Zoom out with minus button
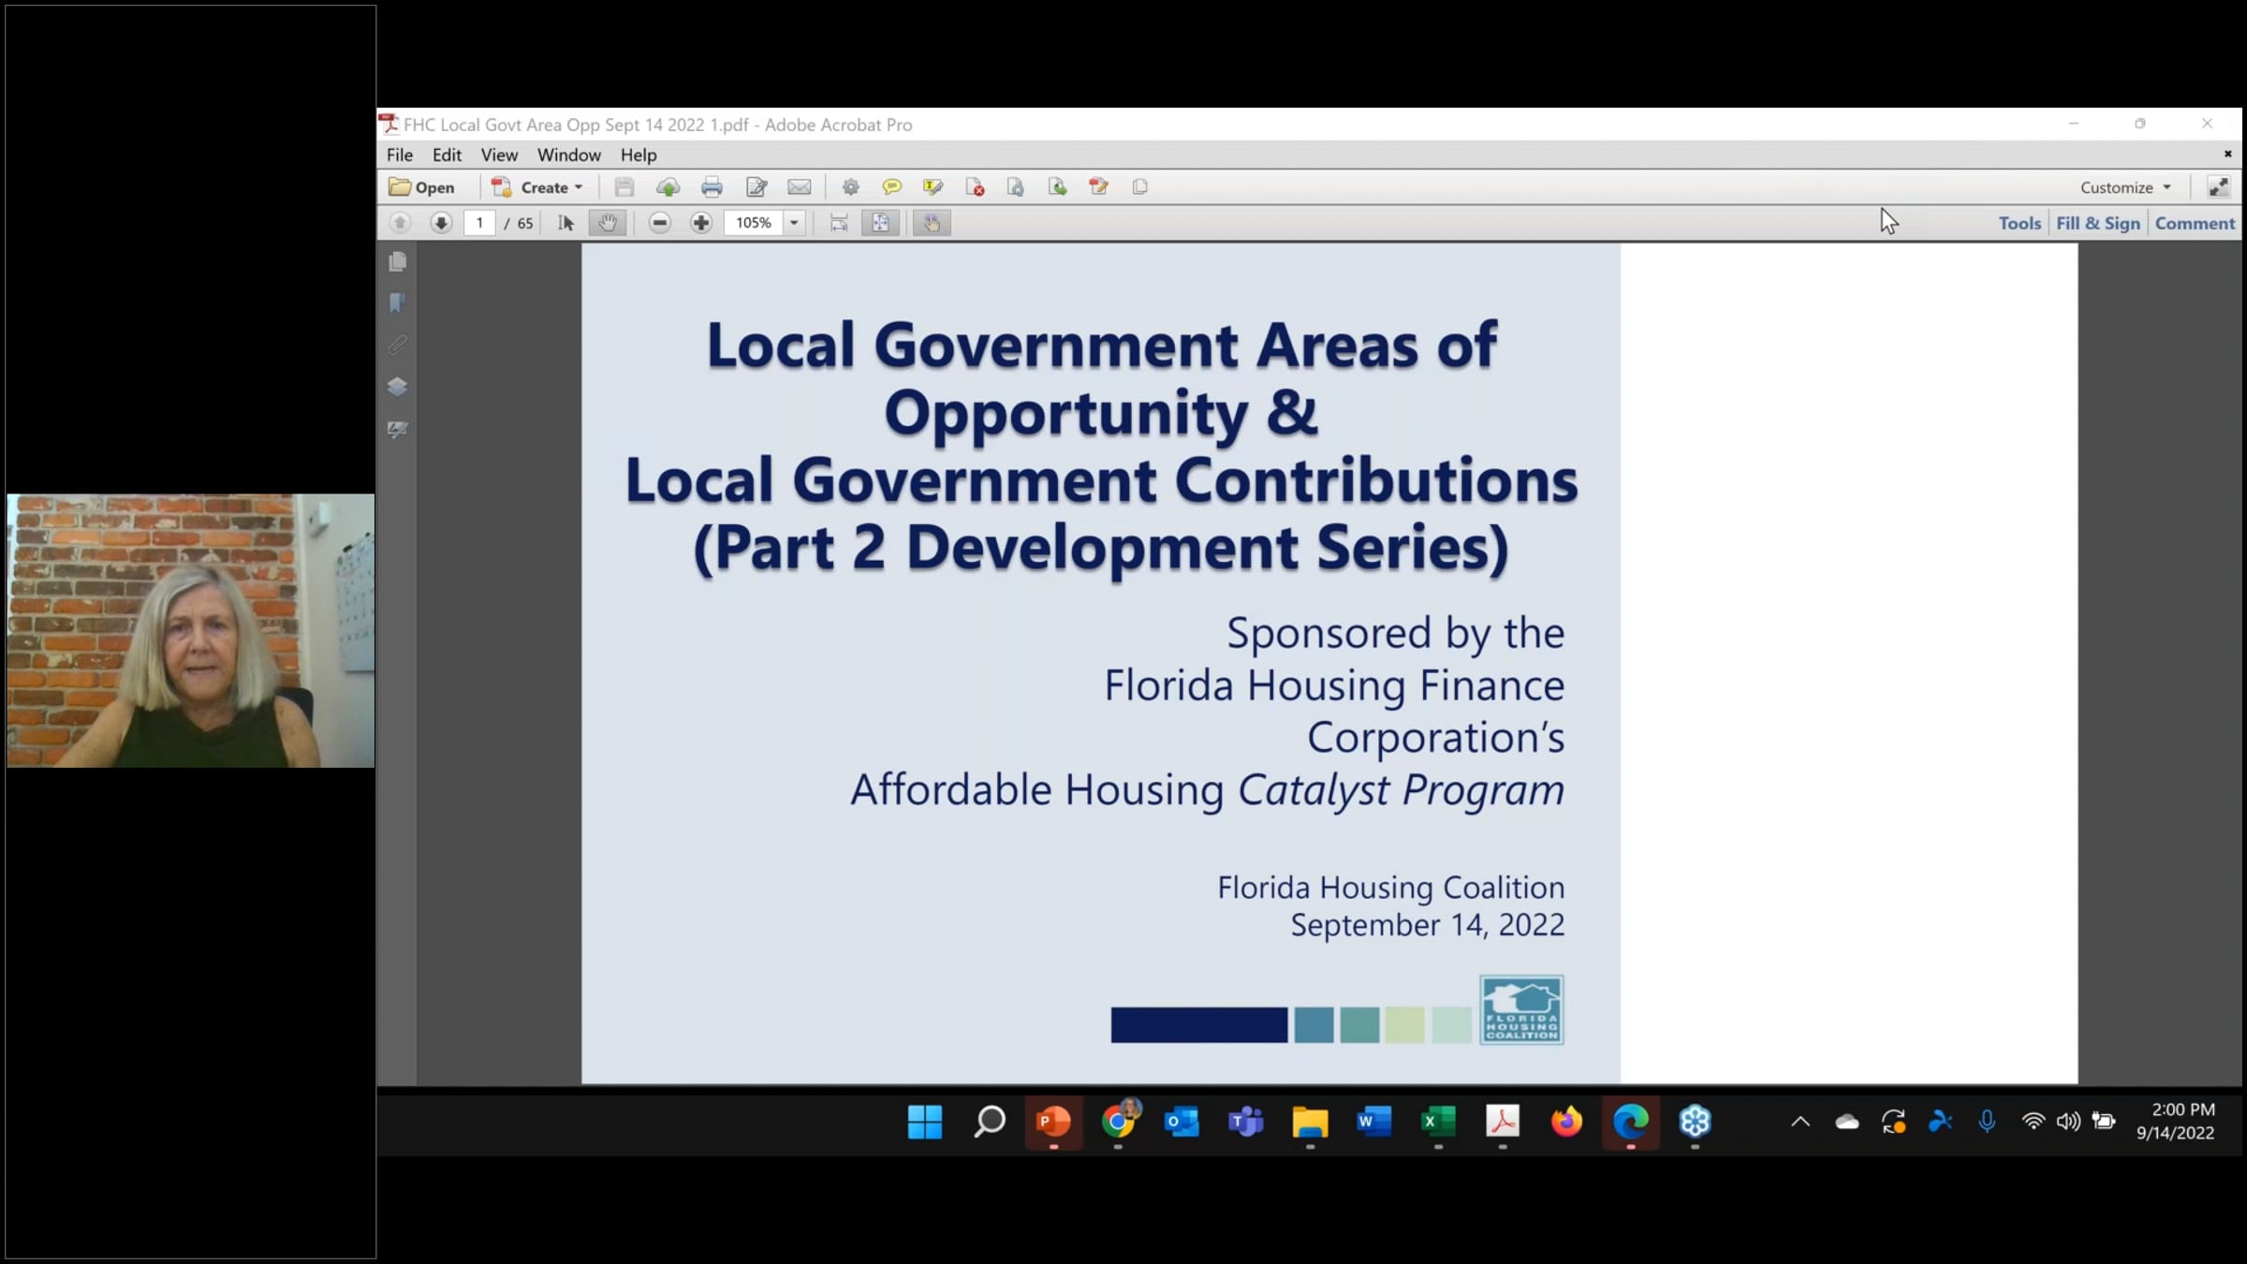2247x1264 pixels. (660, 223)
